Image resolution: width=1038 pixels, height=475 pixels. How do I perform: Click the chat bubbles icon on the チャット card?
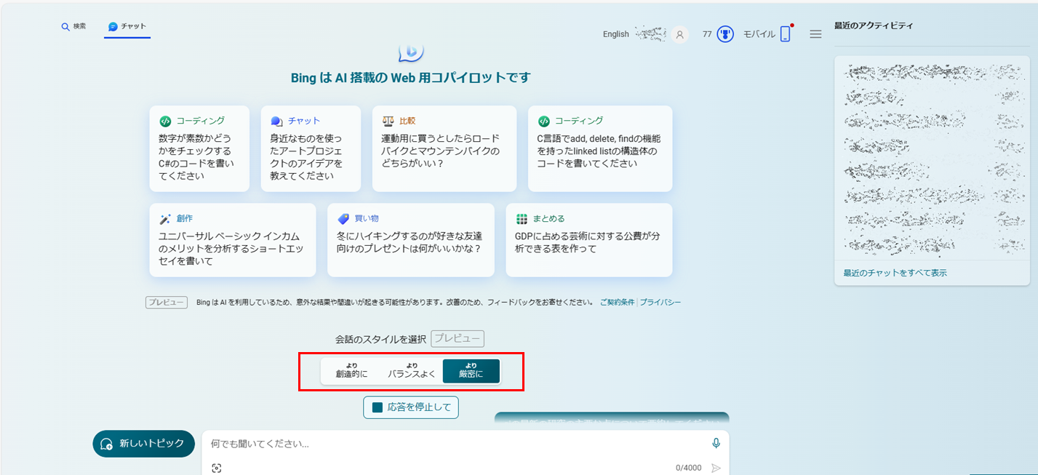pos(276,121)
